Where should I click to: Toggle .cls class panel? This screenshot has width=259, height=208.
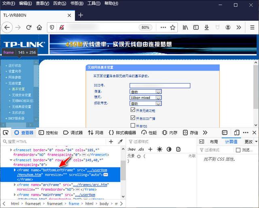141,150
